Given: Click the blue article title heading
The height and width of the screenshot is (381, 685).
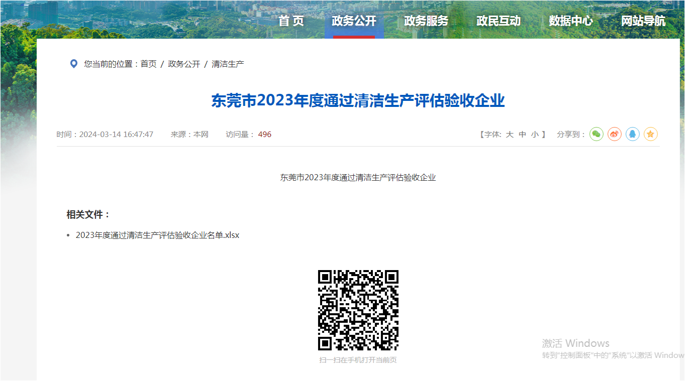Looking at the screenshot, I should click(358, 100).
